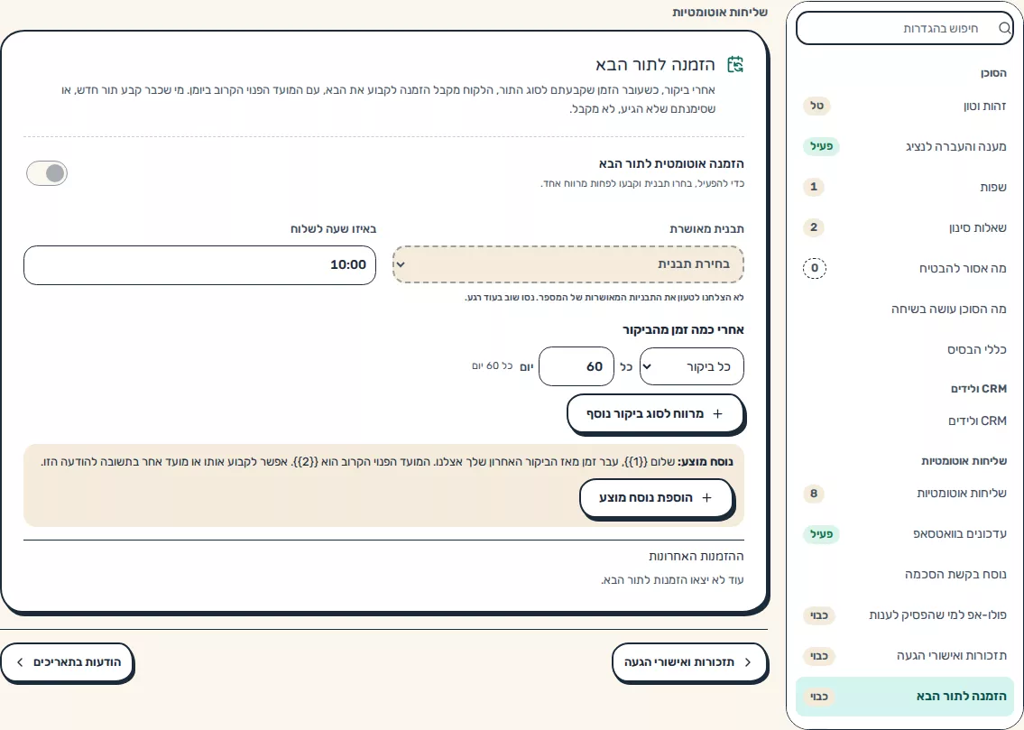Select תזכורות ואישורי הגעה in the sidebar list
This screenshot has height=730, width=1024.
(x=905, y=656)
